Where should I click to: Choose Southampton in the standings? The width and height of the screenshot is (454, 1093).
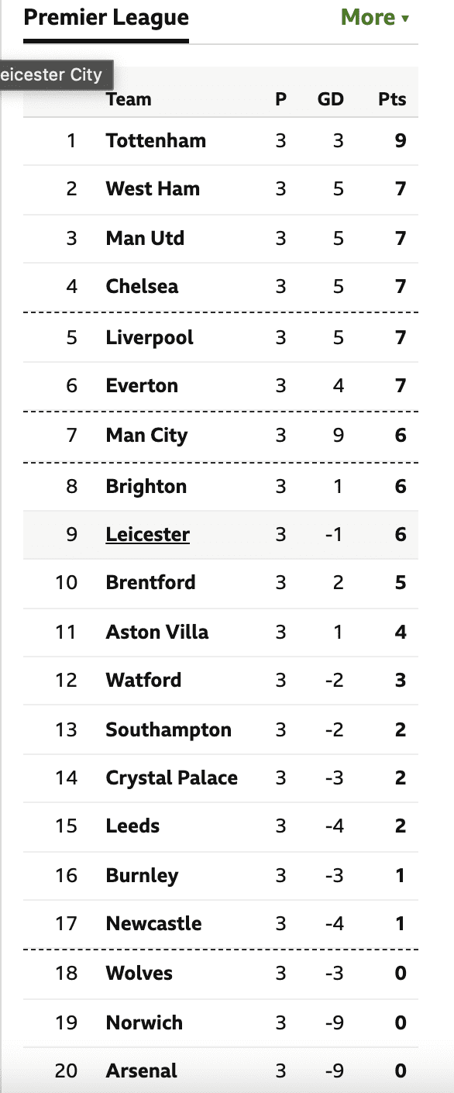tap(168, 729)
